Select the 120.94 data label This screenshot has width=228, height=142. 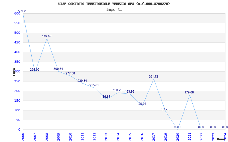pyautogui.click(x=141, y=104)
